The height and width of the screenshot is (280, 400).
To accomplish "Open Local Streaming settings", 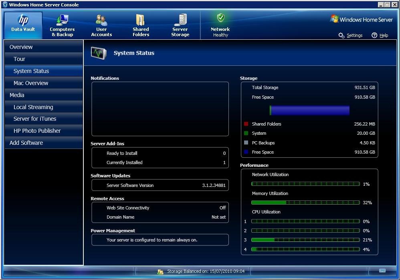I will (33, 107).
